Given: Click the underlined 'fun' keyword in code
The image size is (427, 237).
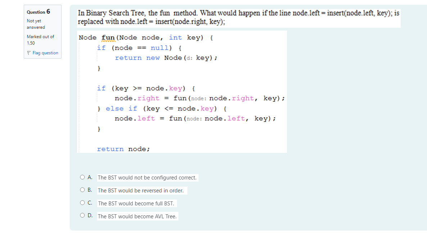Looking at the screenshot, I should [x=108, y=37].
